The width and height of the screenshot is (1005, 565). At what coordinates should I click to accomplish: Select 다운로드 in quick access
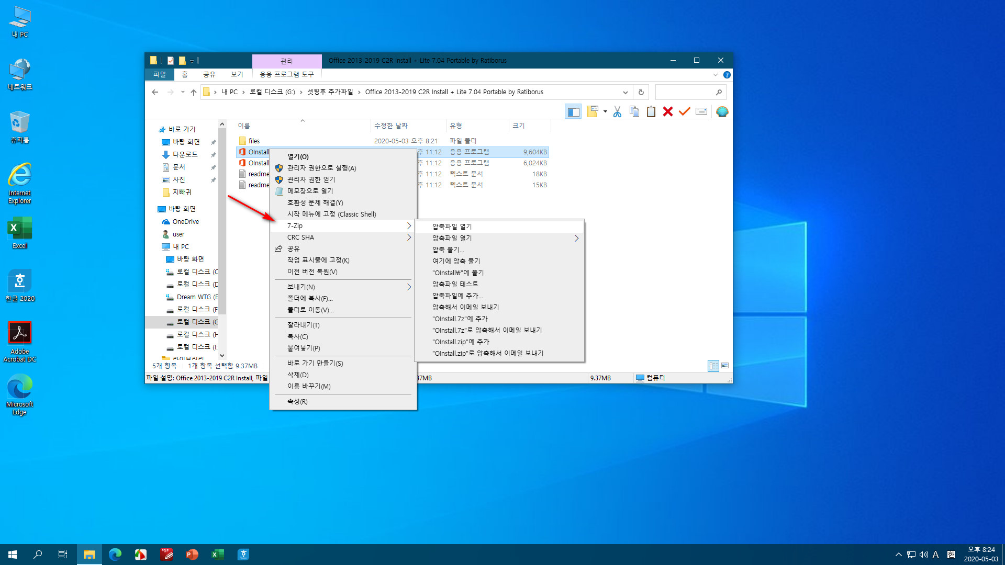(x=185, y=155)
